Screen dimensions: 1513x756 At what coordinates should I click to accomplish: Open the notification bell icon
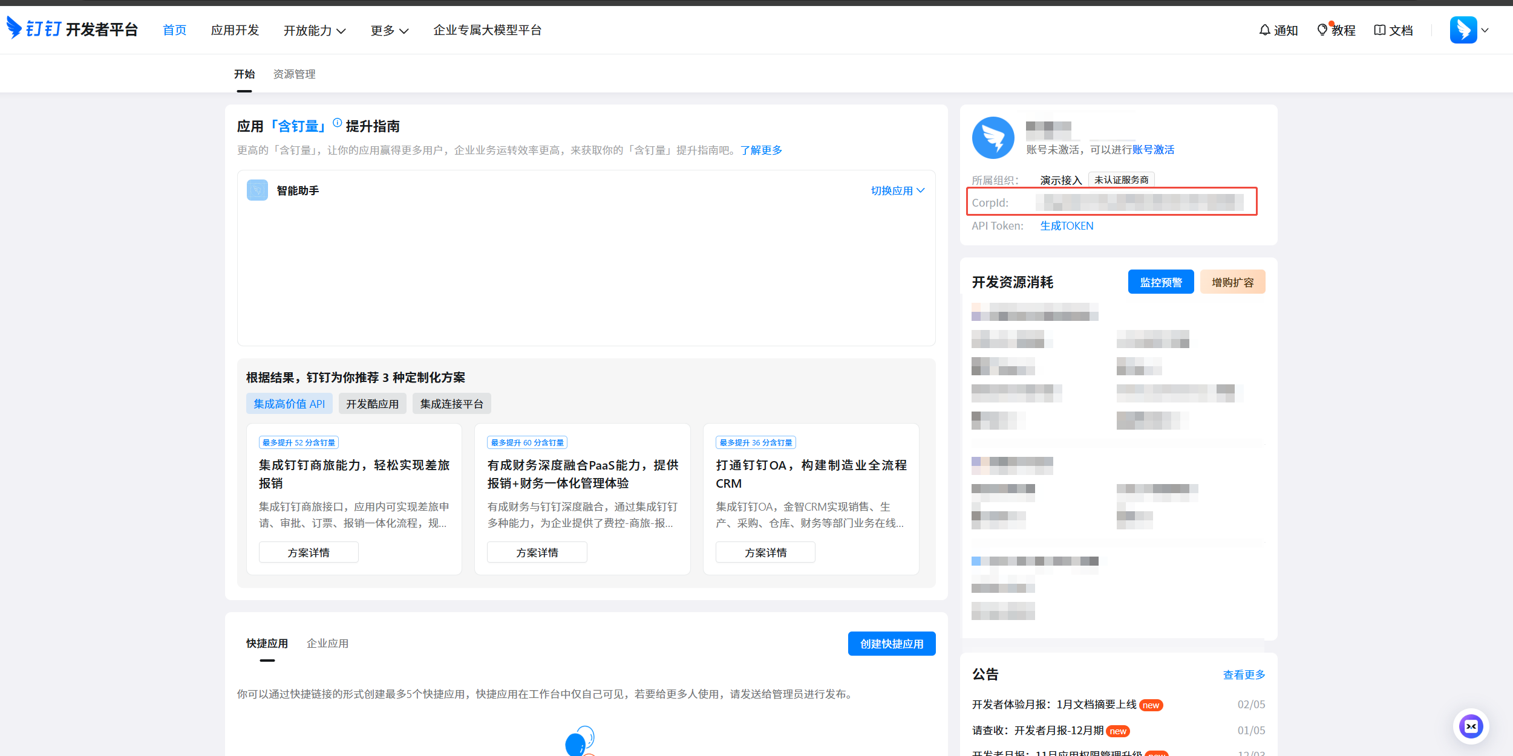tap(1264, 30)
